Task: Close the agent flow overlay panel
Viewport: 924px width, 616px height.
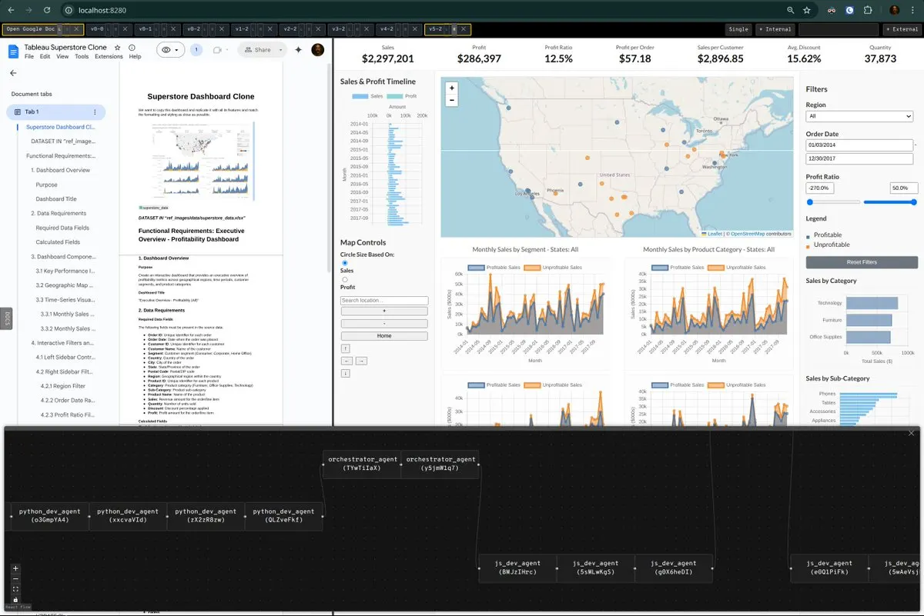Action: click(x=912, y=433)
